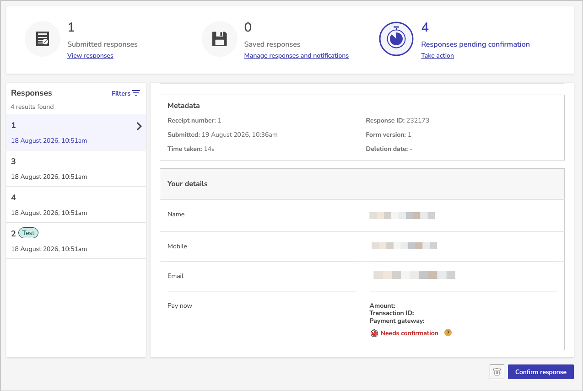Click the Responses pending confirmation heading
The height and width of the screenshot is (391, 583).
(x=475, y=44)
